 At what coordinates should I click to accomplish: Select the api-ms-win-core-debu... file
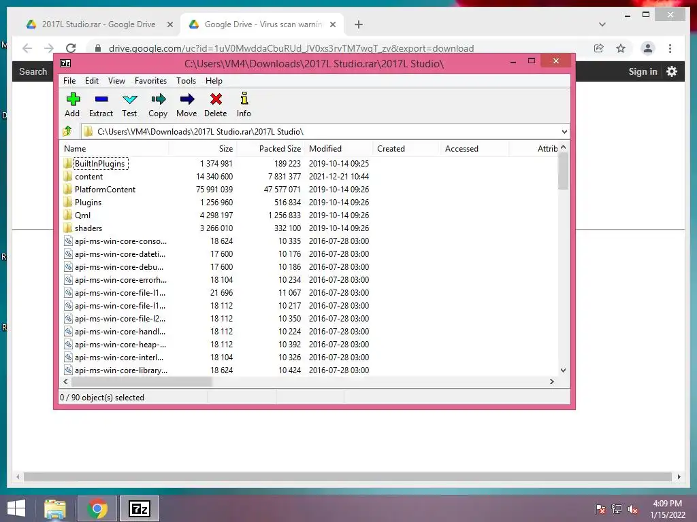(118, 266)
